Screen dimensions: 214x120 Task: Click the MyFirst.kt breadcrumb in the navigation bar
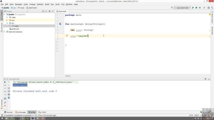click(32, 8)
